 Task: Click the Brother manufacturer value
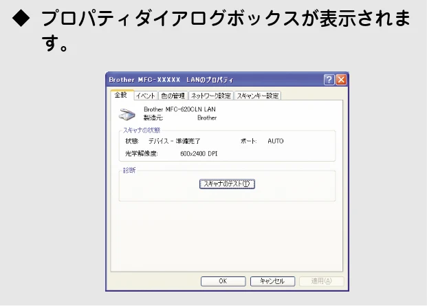[207, 118]
